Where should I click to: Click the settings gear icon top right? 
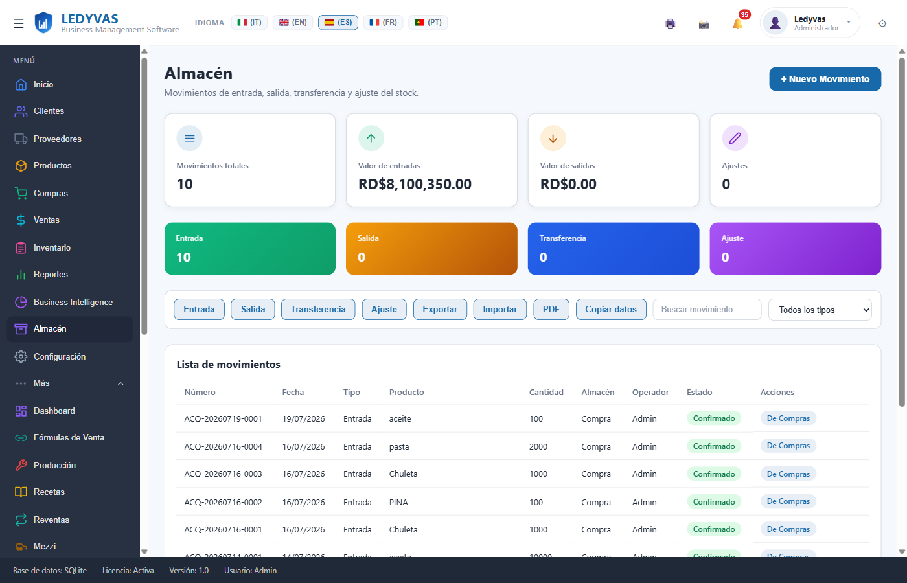point(882,23)
